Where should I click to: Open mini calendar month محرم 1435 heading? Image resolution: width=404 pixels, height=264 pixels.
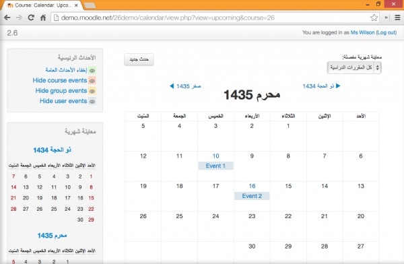[x=52, y=236]
